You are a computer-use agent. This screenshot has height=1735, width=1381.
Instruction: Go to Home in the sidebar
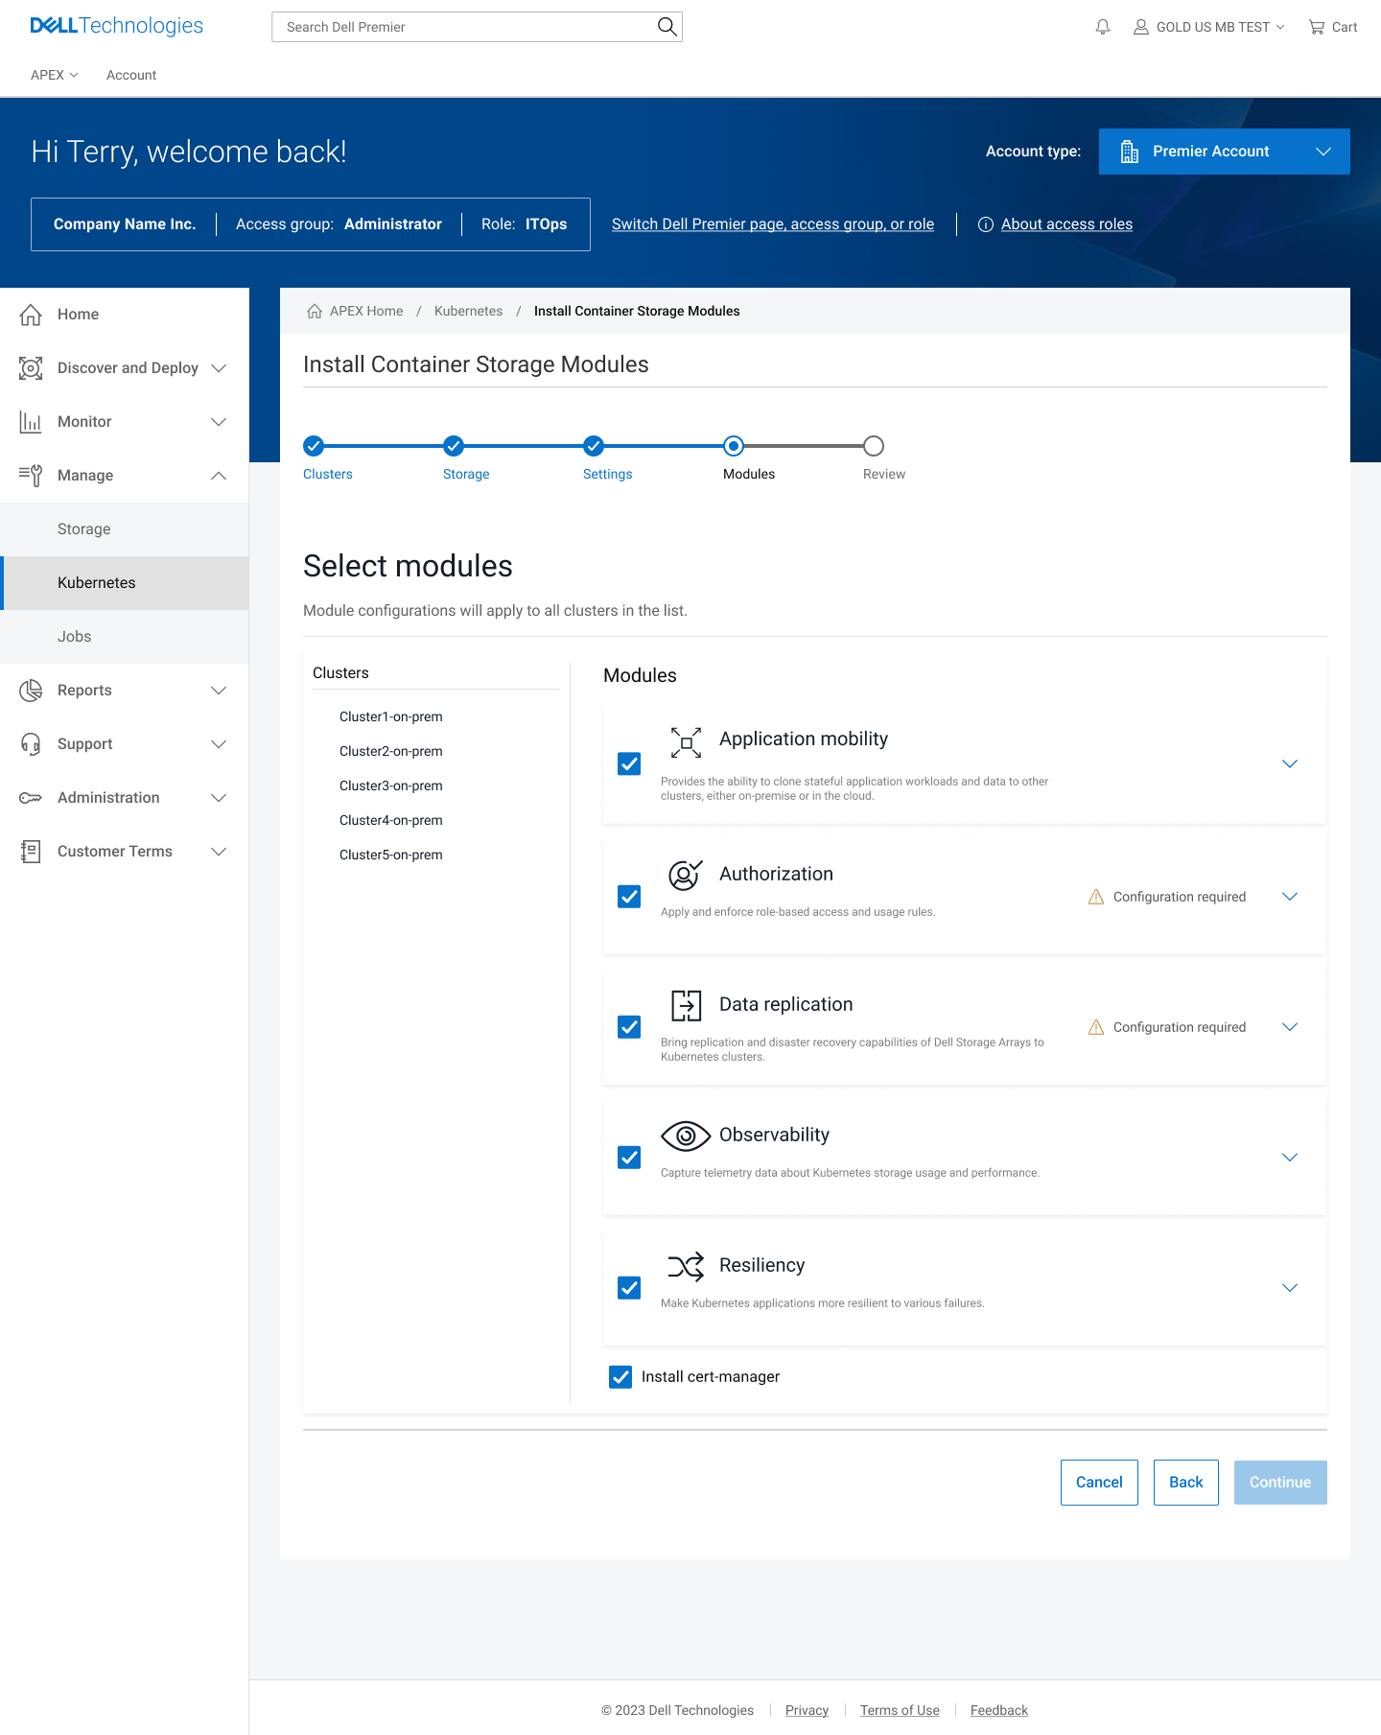pyautogui.click(x=125, y=315)
